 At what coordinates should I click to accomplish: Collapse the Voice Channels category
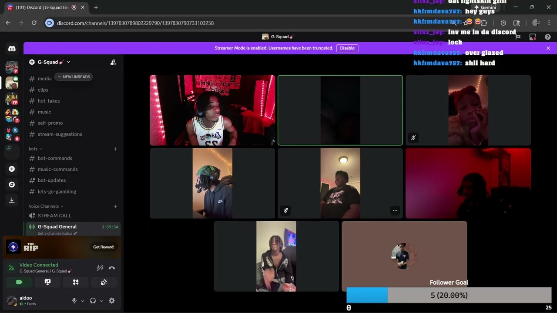point(46,206)
